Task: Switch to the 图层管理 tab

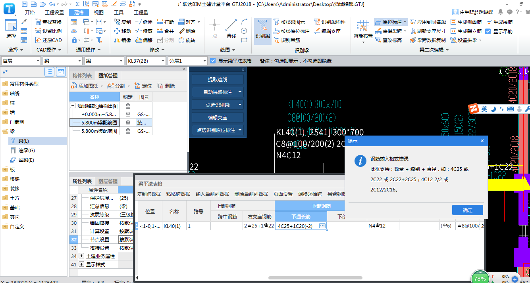Action: pos(108,181)
